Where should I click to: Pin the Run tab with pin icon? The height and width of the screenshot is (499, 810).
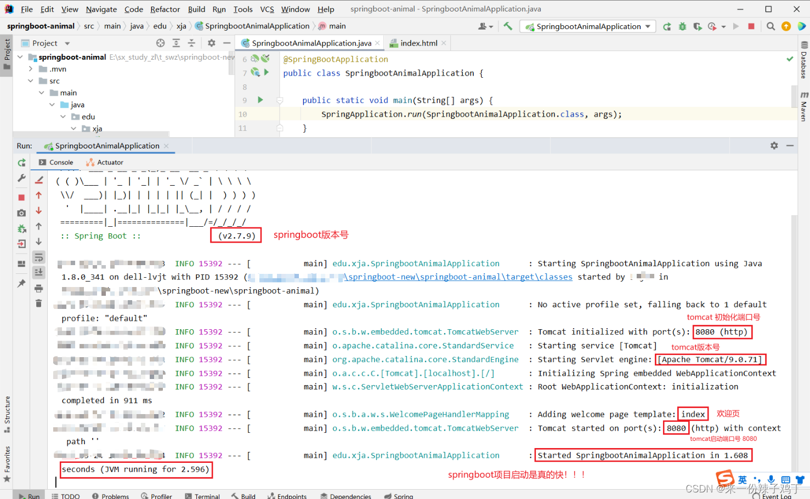click(21, 283)
